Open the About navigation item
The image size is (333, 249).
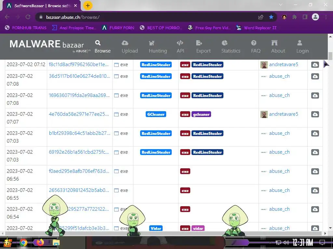click(x=278, y=47)
